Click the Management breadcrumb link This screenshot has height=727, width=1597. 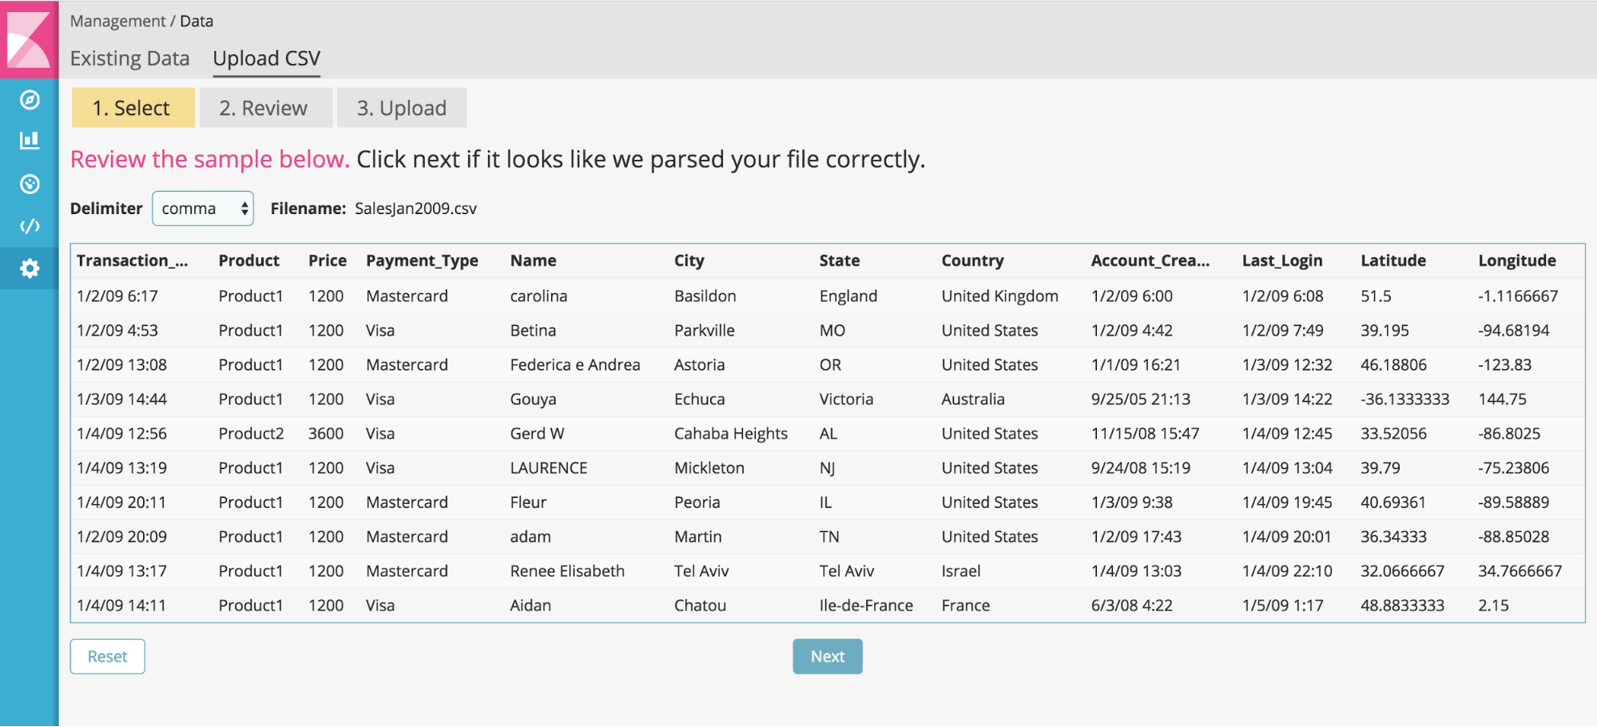tap(117, 21)
